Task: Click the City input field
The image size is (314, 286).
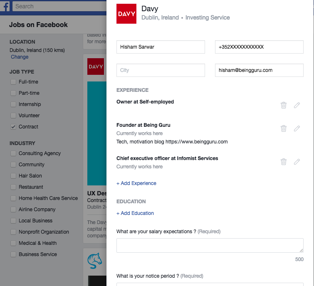Action: pyautogui.click(x=161, y=70)
